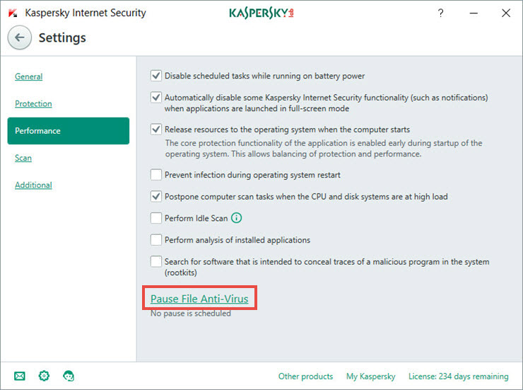Click the Pause File Anti-Virus link
The image size is (523, 390).
coord(199,299)
